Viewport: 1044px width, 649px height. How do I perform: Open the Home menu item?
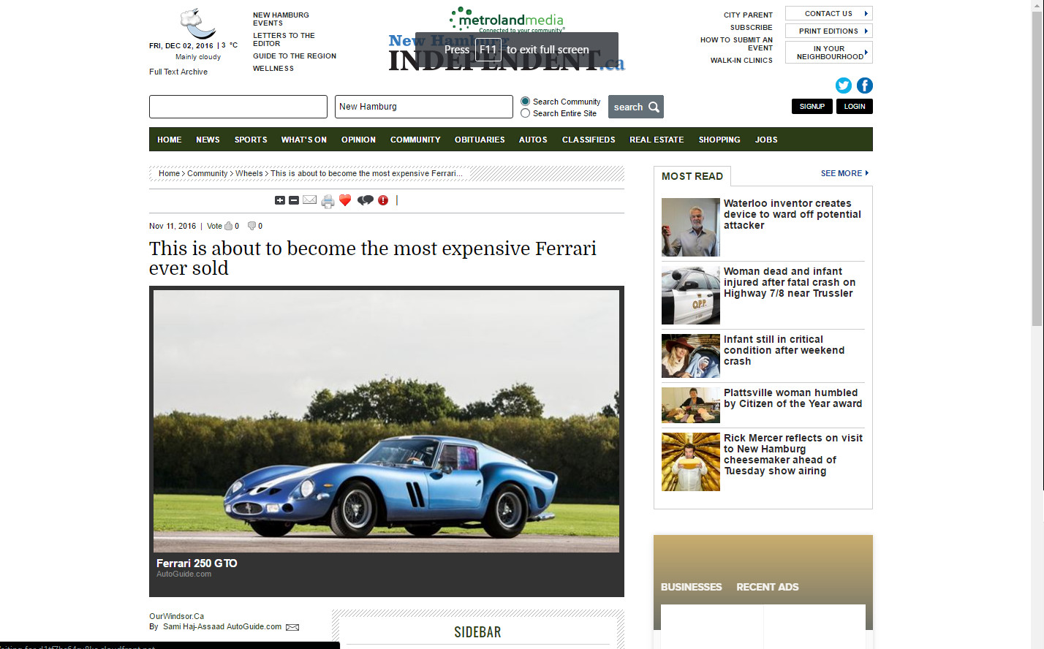[x=170, y=140]
